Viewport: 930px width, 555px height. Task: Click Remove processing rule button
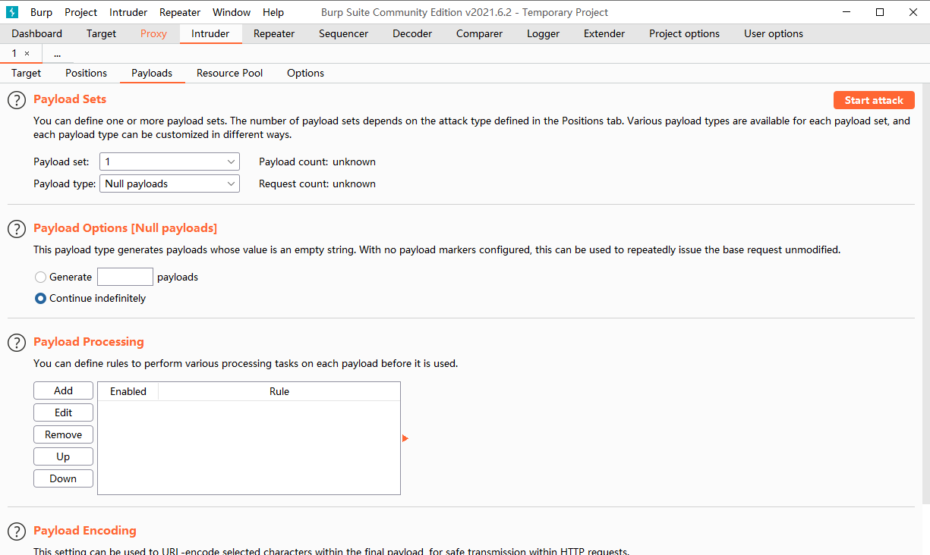[63, 434]
